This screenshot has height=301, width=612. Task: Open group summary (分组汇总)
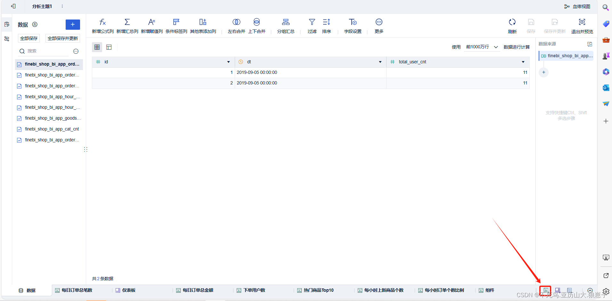[286, 26]
